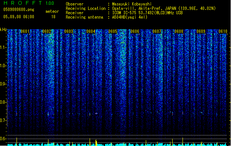
Task: Click the 0609 time marker
Action: (x=201, y=31)
